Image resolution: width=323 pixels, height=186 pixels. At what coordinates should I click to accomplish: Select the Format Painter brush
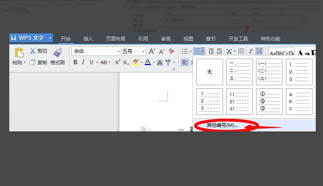pos(58,53)
